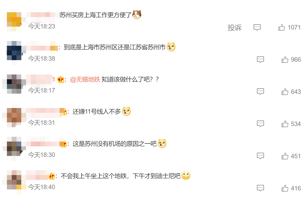Reply to the 苏州没有机场的原因 comment

pos(260,156)
